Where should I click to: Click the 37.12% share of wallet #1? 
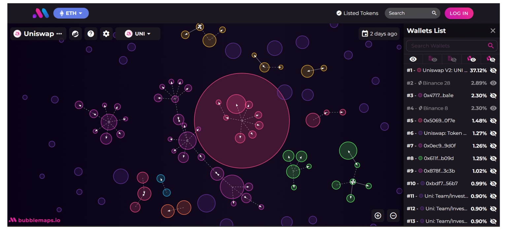[478, 71]
